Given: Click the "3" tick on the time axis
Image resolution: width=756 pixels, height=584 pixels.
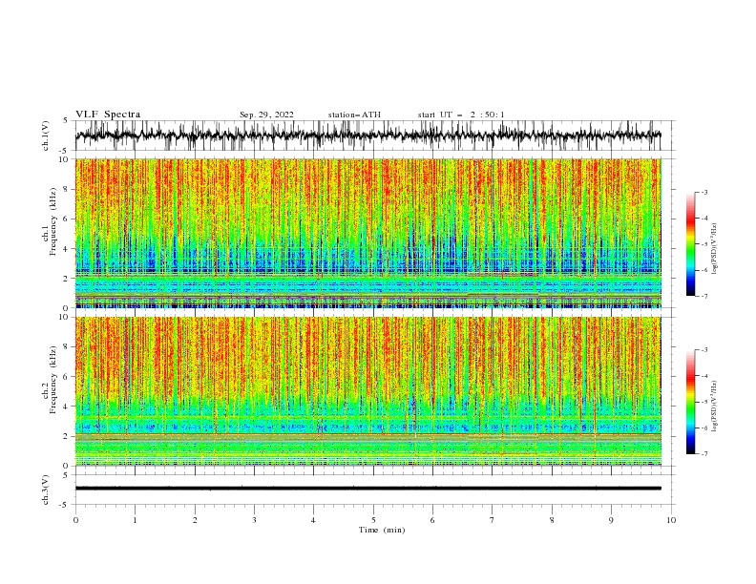Looking at the screenshot, I should 254,520.
